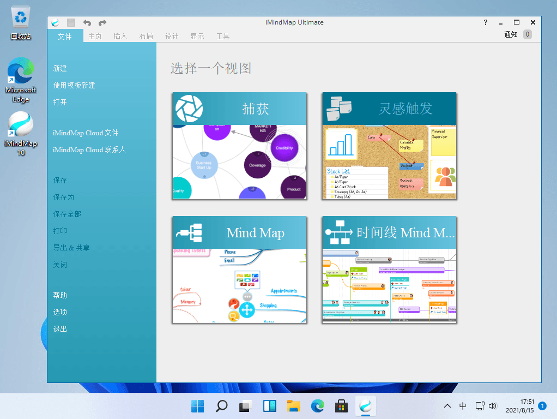The image size is (557, 419).
Task: Select the 捕获 view preview thumbnail
Action: [239, 162]
